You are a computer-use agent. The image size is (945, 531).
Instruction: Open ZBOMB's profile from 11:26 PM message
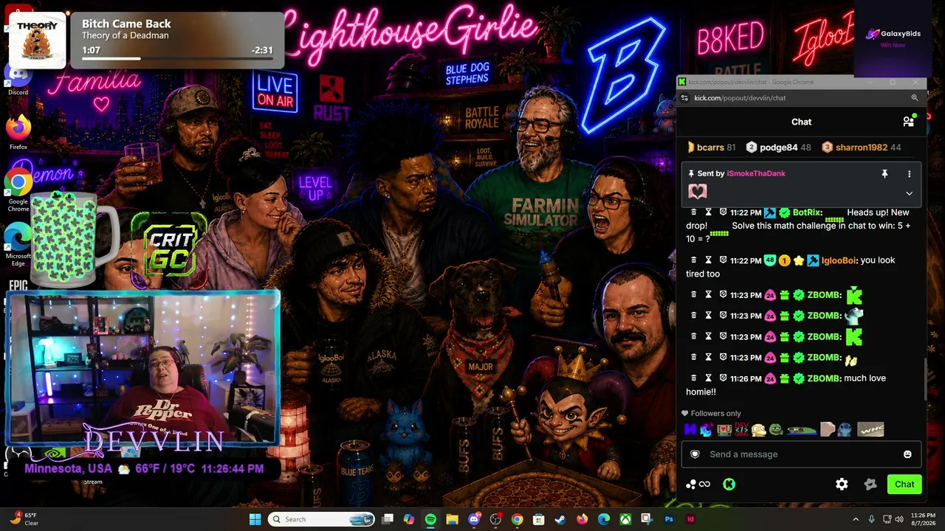tap(824, 378)
